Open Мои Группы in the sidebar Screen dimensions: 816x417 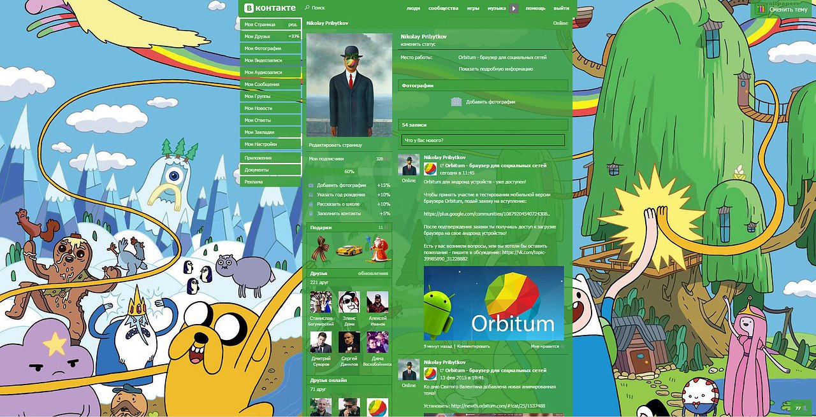click(x=270, y=96)
